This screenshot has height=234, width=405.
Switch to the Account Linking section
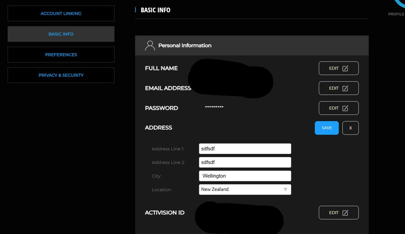pyautogui.click(x=61, y=14)
